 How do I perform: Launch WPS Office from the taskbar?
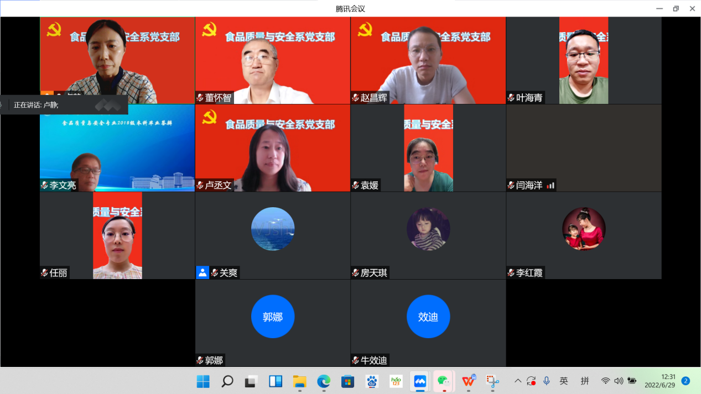click(x=468, y=381)
